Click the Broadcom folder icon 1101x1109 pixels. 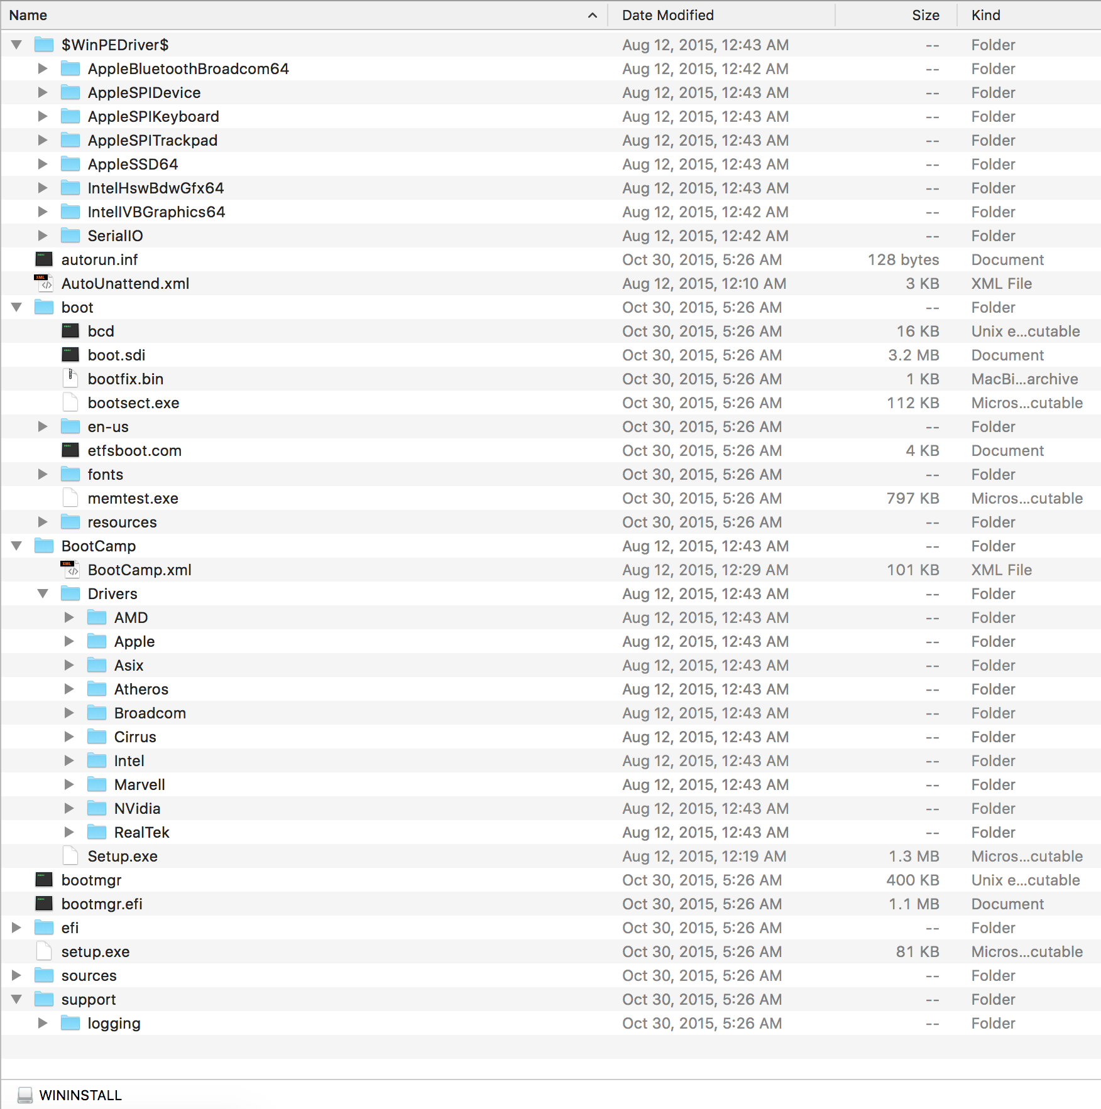[x=97, y=713]
